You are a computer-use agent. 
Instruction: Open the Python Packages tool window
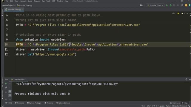pos(34,103)
